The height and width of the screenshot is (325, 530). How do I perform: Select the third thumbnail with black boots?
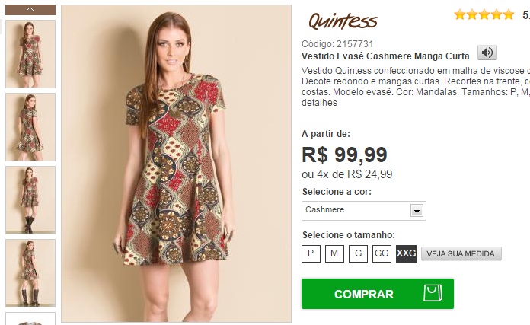tap(30, 200)
